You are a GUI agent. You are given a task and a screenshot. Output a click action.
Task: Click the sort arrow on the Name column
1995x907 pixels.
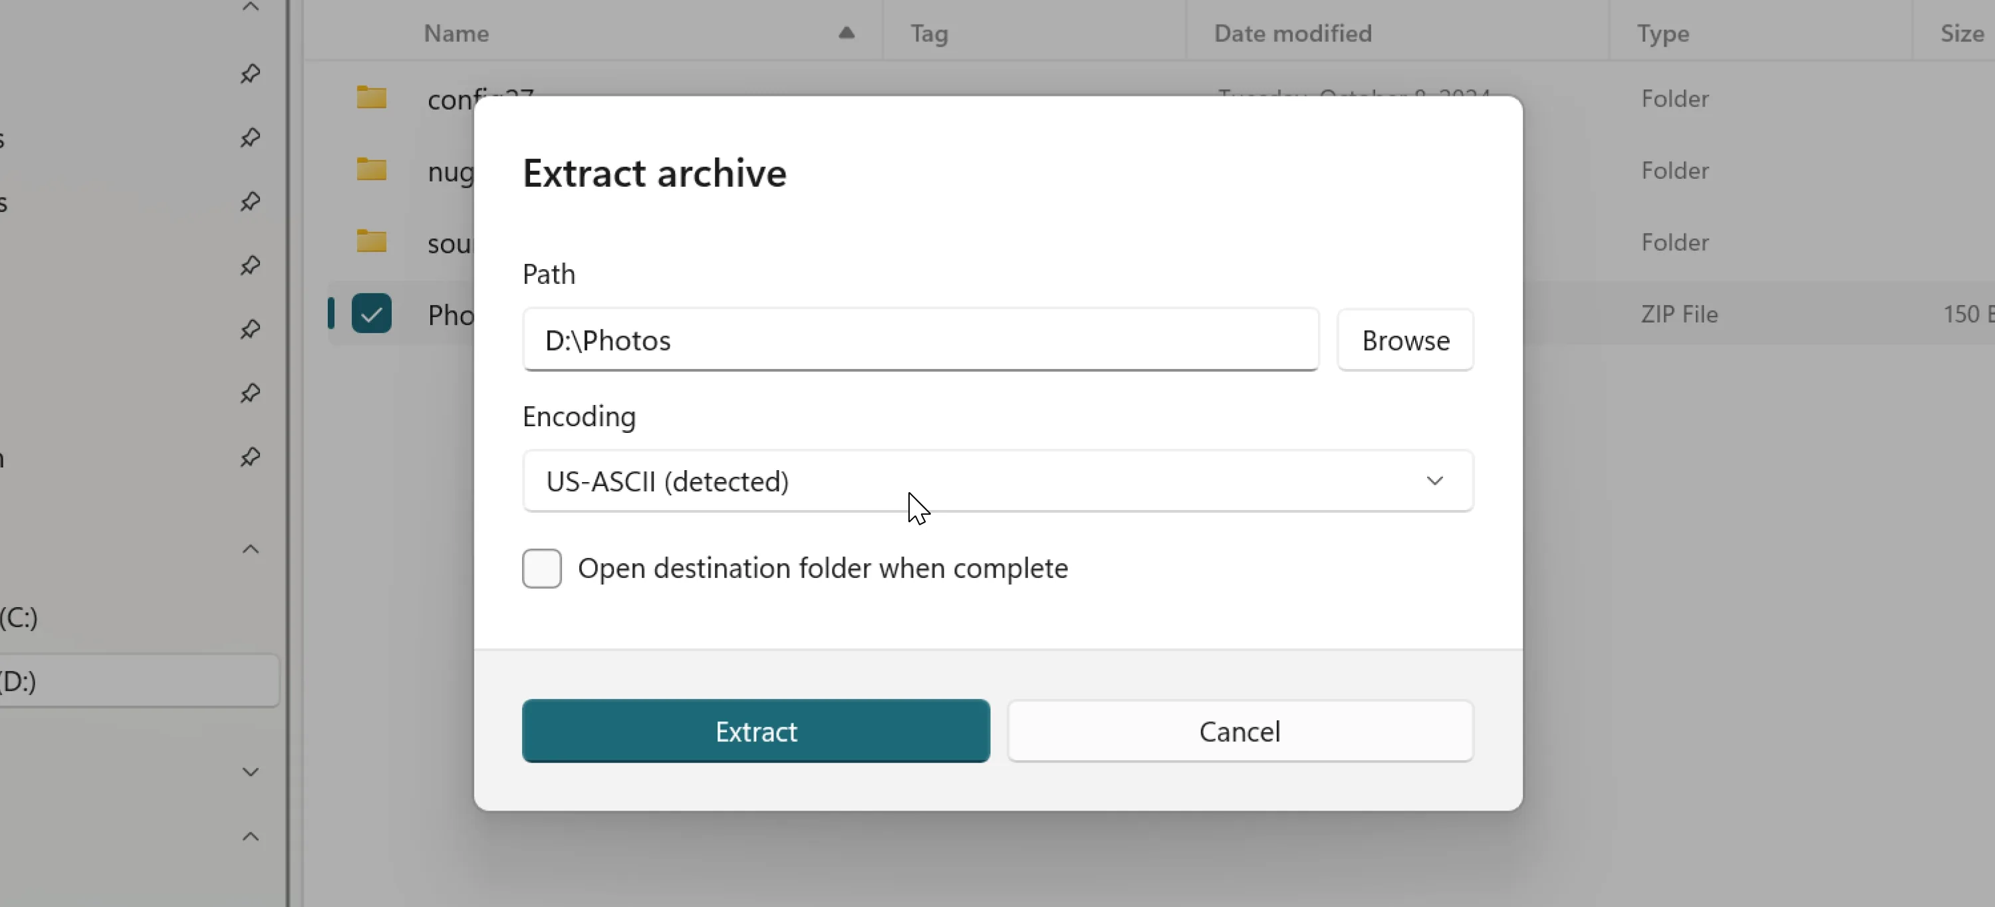tap(846, 33)
